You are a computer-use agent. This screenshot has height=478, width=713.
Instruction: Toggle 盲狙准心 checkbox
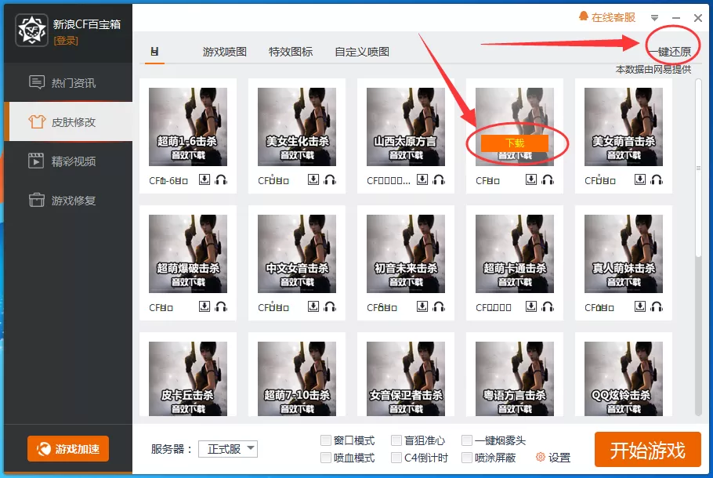point(396,440)
